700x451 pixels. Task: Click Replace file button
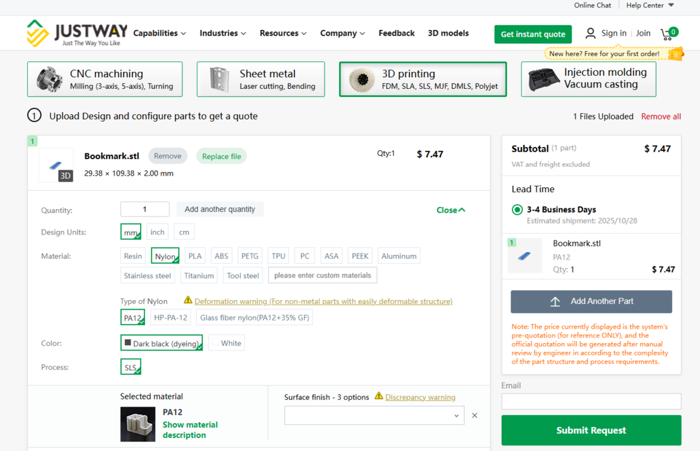coord(221,156)
